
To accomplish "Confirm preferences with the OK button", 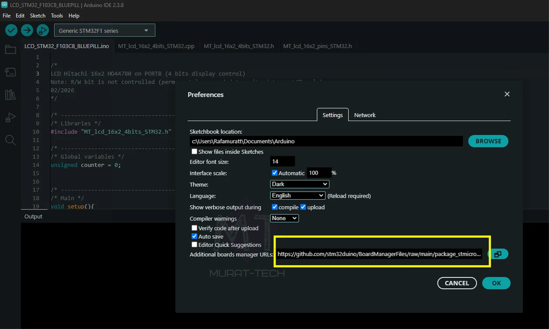I will [496, 283].
